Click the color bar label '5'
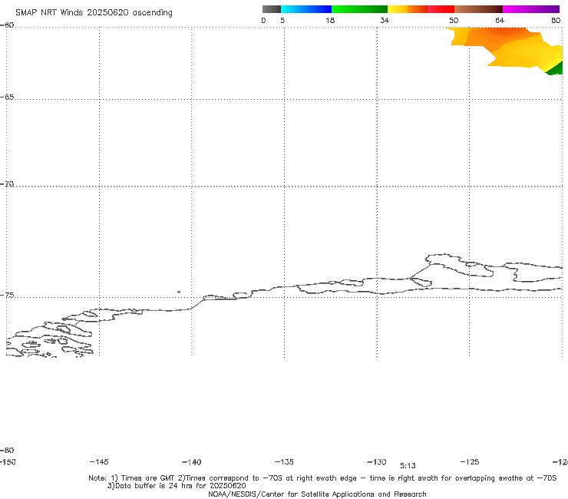Image resolution: width=568 pixels, height=499 pixels. 282,20
